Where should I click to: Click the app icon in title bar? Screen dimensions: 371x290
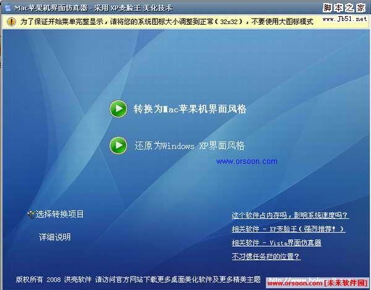[x=8, y=9]
